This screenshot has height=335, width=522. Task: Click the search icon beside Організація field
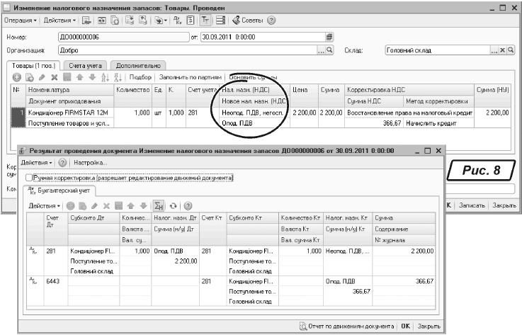[329, 50]
